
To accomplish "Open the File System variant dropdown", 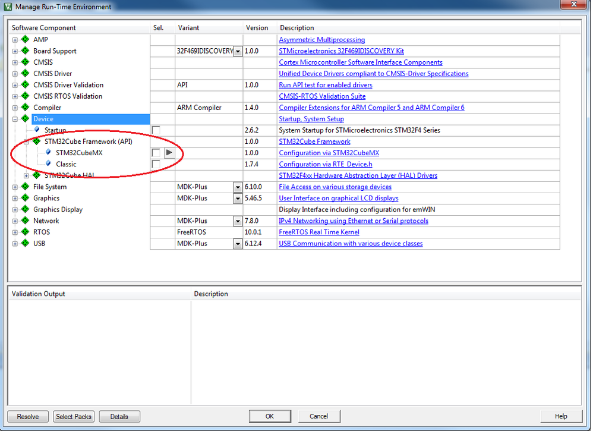I will (x=238, y=187).
